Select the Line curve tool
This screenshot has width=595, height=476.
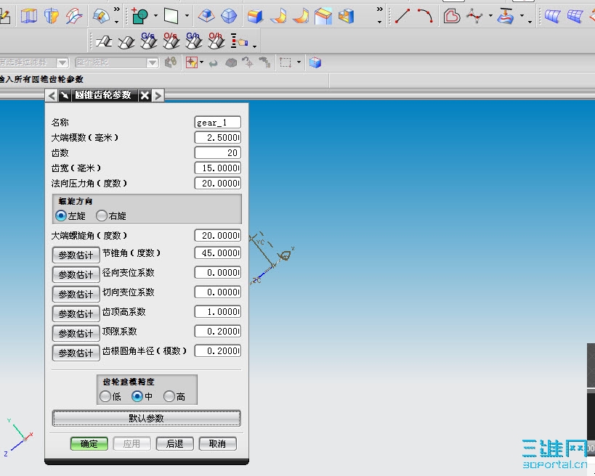402,16
